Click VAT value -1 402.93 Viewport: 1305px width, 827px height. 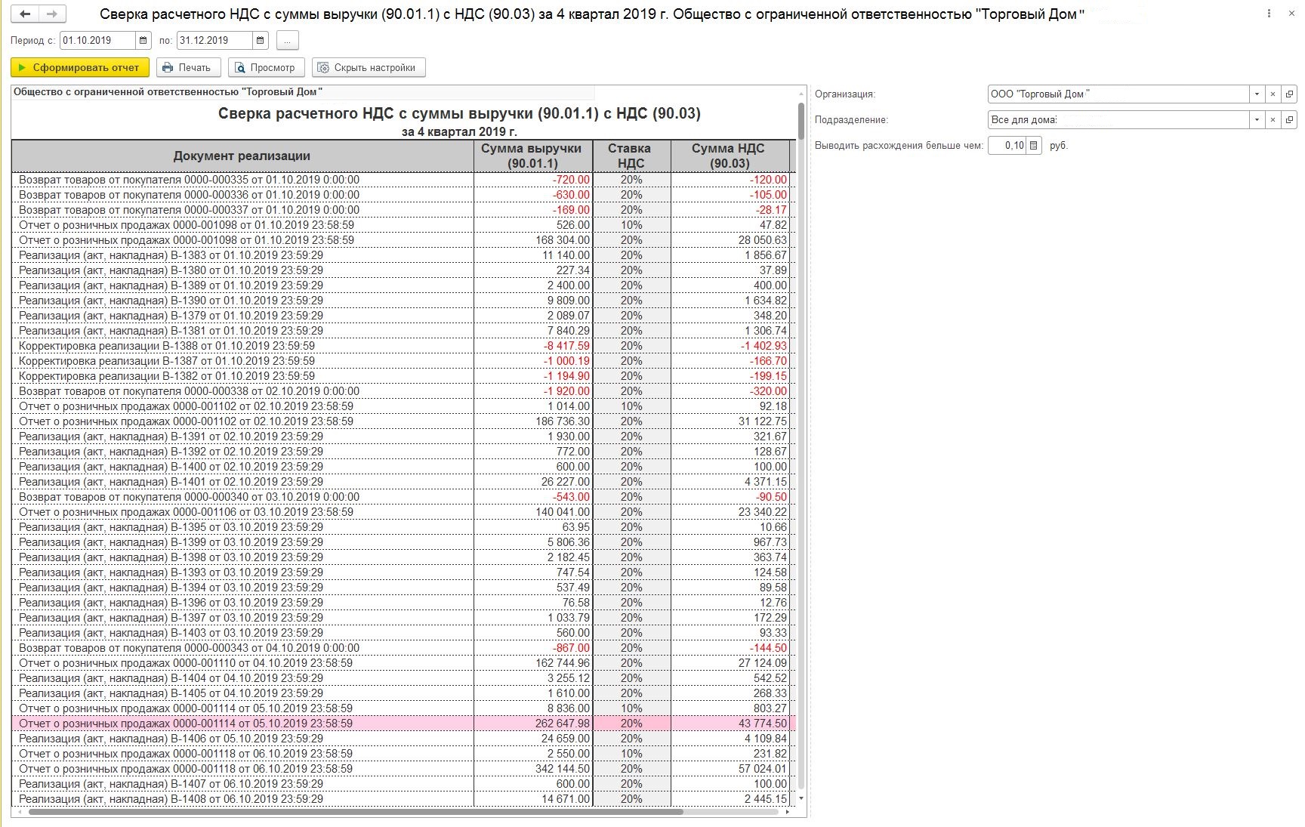pos(764,346)
